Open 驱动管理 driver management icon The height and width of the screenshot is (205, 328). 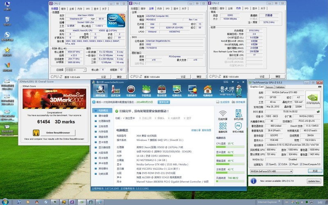point(162,91)
